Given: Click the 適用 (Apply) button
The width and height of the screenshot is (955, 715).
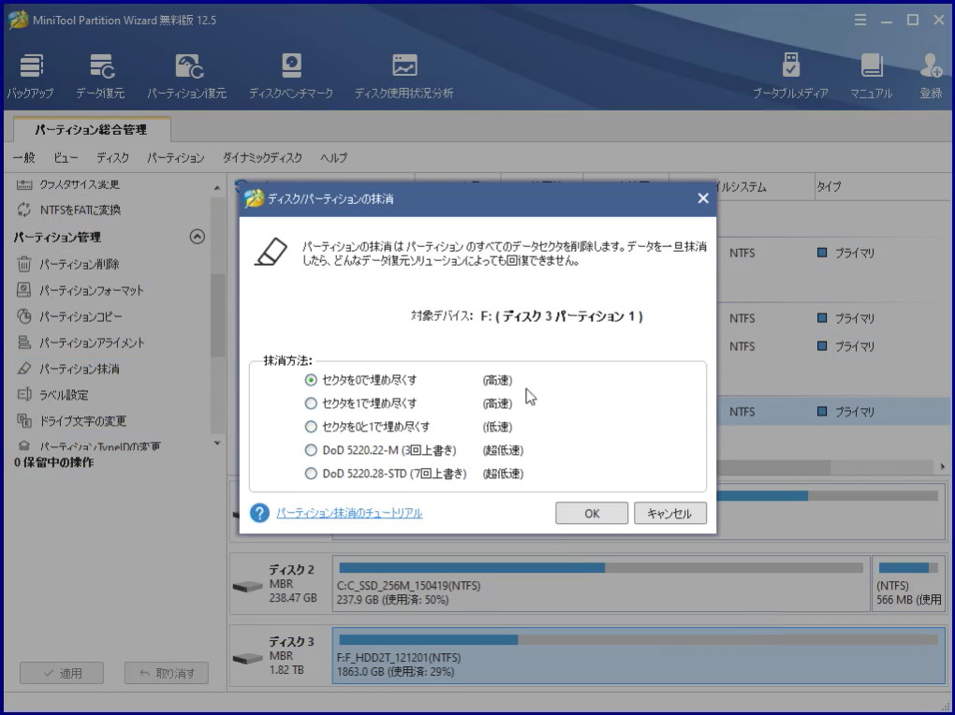Looking at the screenshot, I should (x=62, y=673).
